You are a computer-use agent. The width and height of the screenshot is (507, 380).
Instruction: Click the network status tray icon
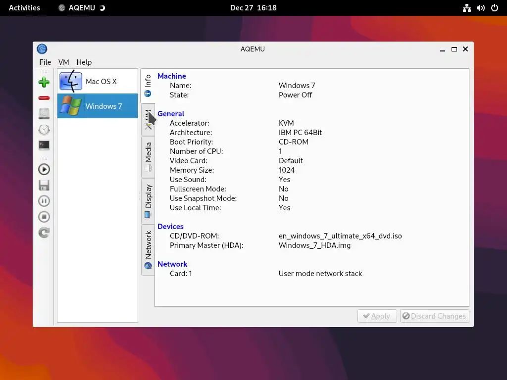[x=466, y=8]
